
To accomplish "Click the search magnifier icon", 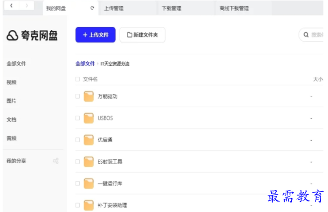I will [306, 34].
